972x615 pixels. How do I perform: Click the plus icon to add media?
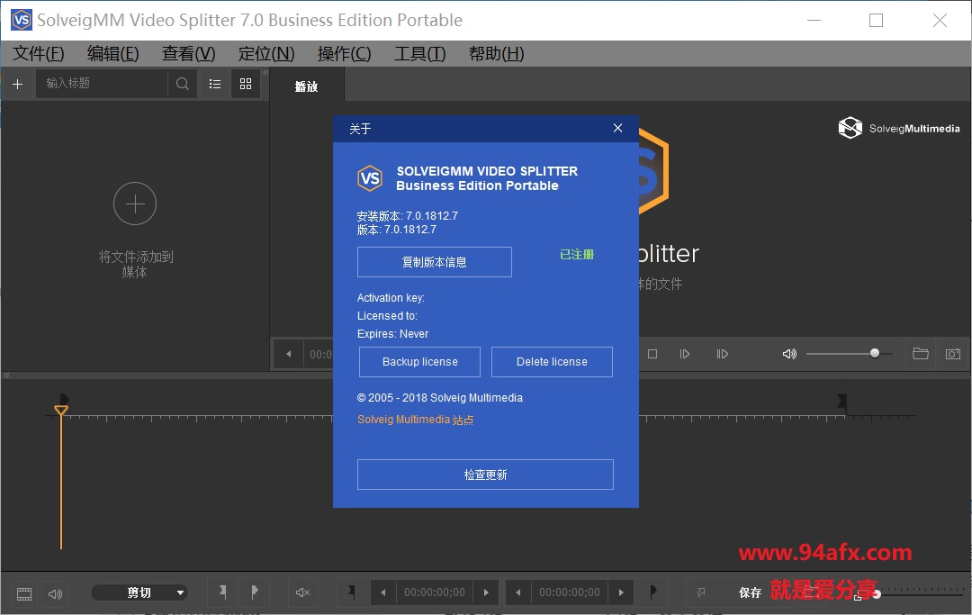(x=17, y=84)
